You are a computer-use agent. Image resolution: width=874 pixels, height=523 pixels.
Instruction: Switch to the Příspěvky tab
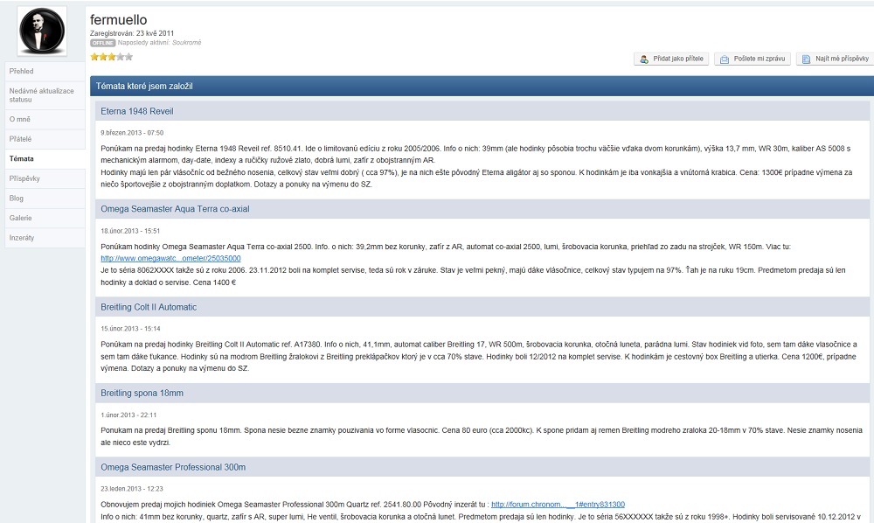click(45, 178)
